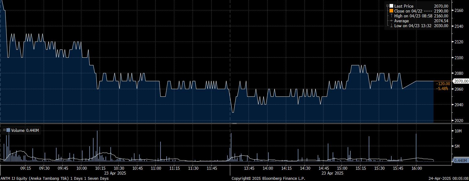
Task: Click the 10:30 time axis label
Action: tap(119, 168)
